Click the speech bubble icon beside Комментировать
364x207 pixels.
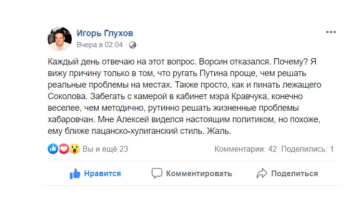click(x=156, y=173)
